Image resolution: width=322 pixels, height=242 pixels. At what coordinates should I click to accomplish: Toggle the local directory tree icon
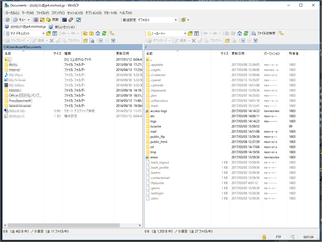tap(112, 33)
